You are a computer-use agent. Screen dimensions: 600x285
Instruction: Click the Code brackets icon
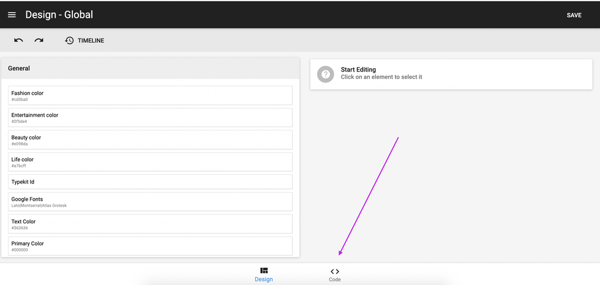[334, 271]
